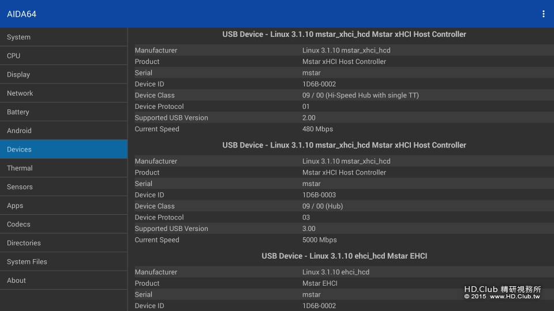Click the AIDA64 app title

pyautogui.click(x=21, y=14)
